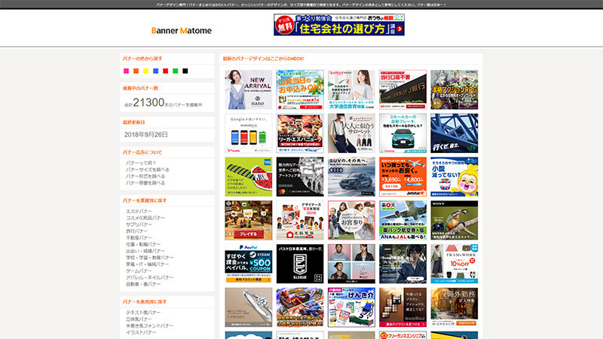Open the Yahoo 大学通信教育特集 banner thumbnail
This screenshot has height=339, width=603.
point(351,90)
